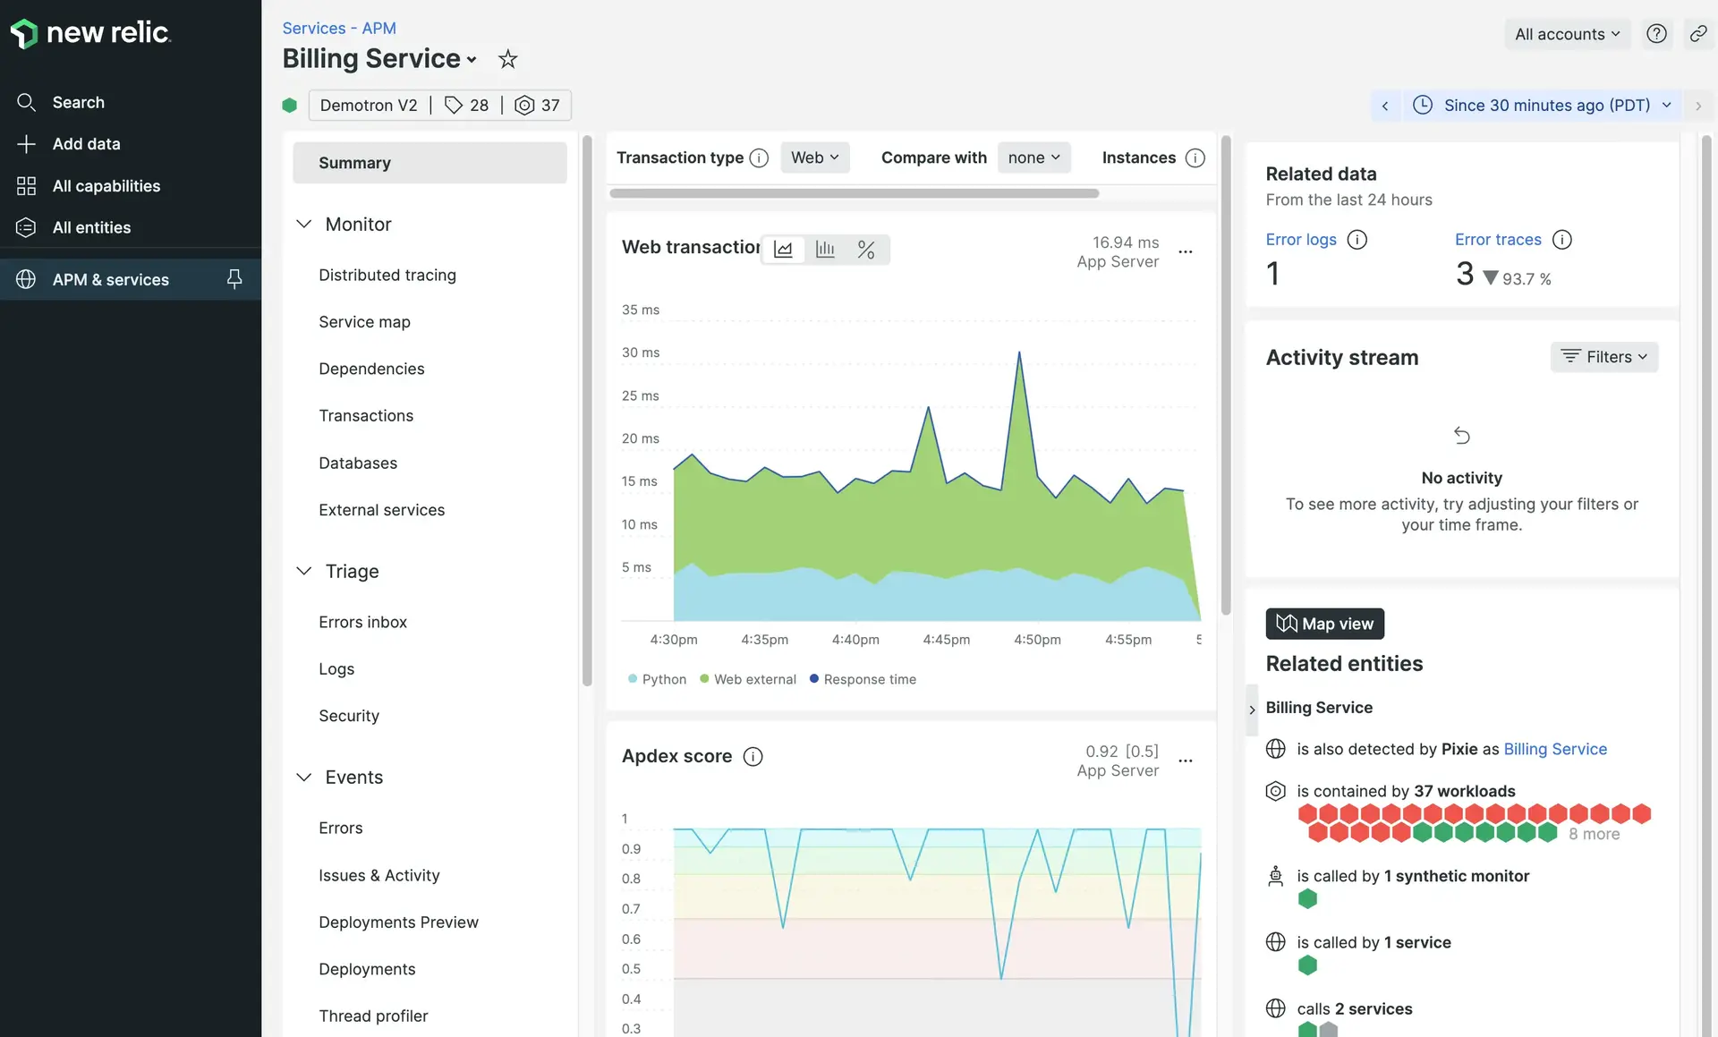This screenshot has height=1037, width=1718.
Task: Open the All accounts dropdown
Action: coord(1566,33)
